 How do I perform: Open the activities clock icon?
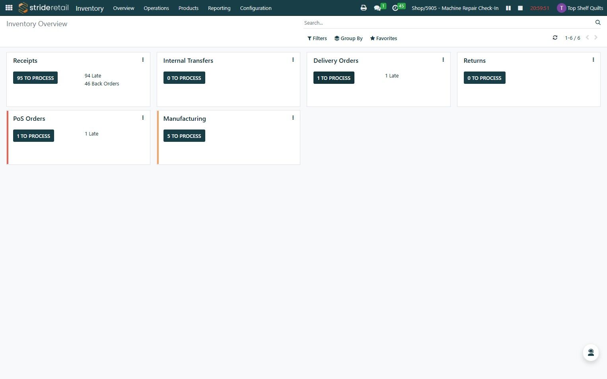(x=395, y=8)
